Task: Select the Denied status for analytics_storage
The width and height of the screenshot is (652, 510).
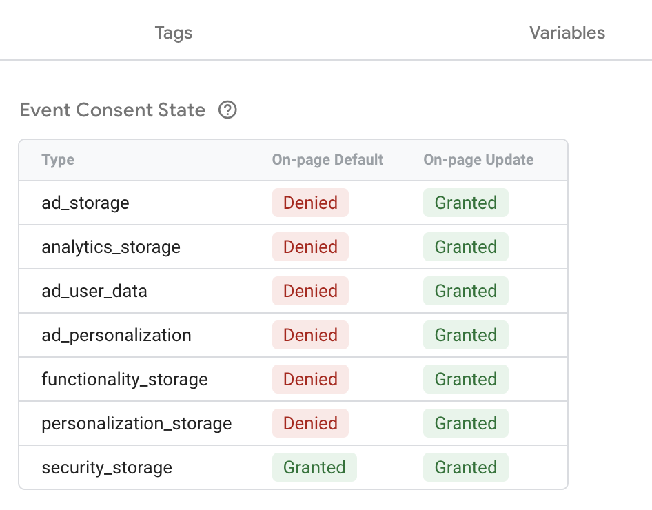Action: 310,247
